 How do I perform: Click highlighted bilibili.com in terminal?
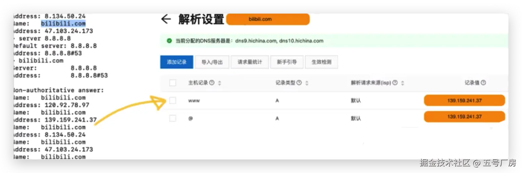pos(63,24)
